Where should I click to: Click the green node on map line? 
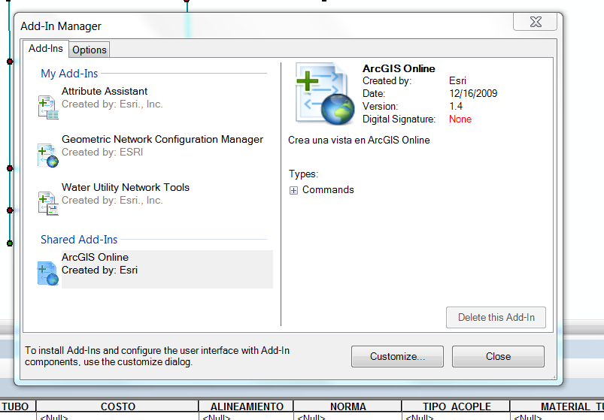(10, 243)
